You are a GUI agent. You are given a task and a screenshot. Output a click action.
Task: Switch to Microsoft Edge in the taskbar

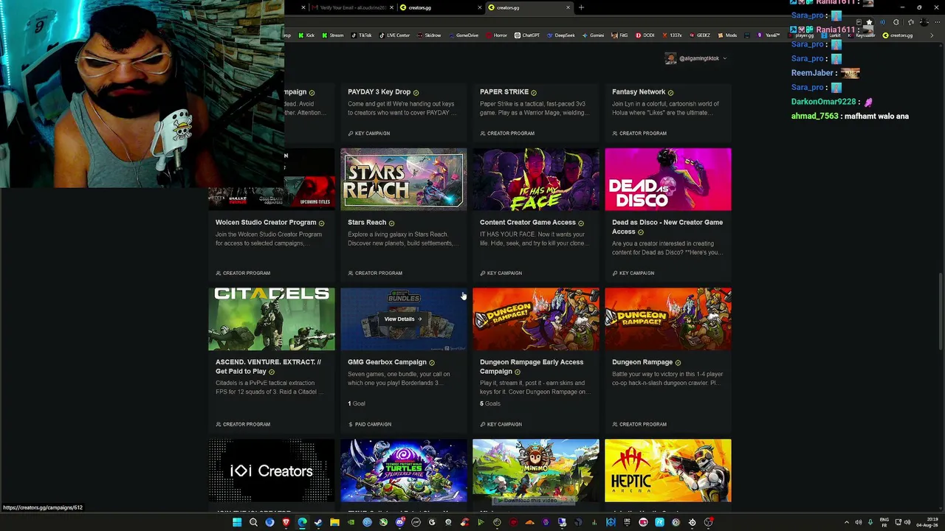click(x=302, y=522)
